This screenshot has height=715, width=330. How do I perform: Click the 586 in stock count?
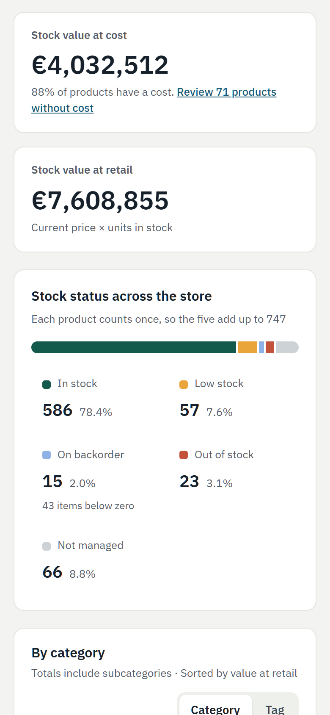(58, 410)
